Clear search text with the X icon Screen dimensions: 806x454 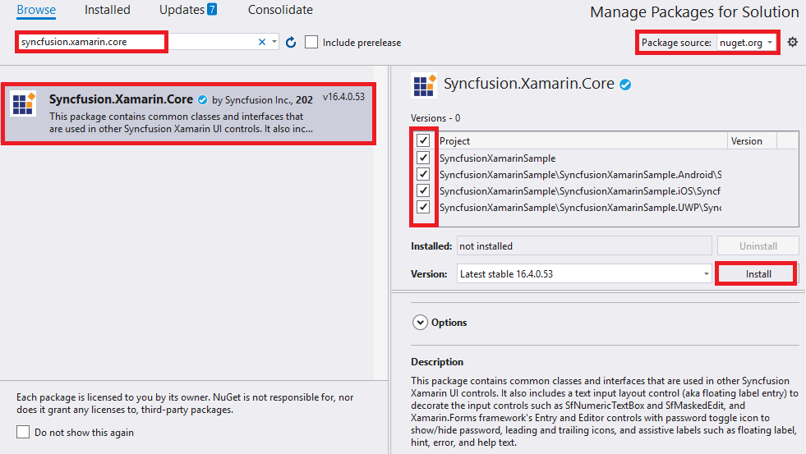click(262, 42)
